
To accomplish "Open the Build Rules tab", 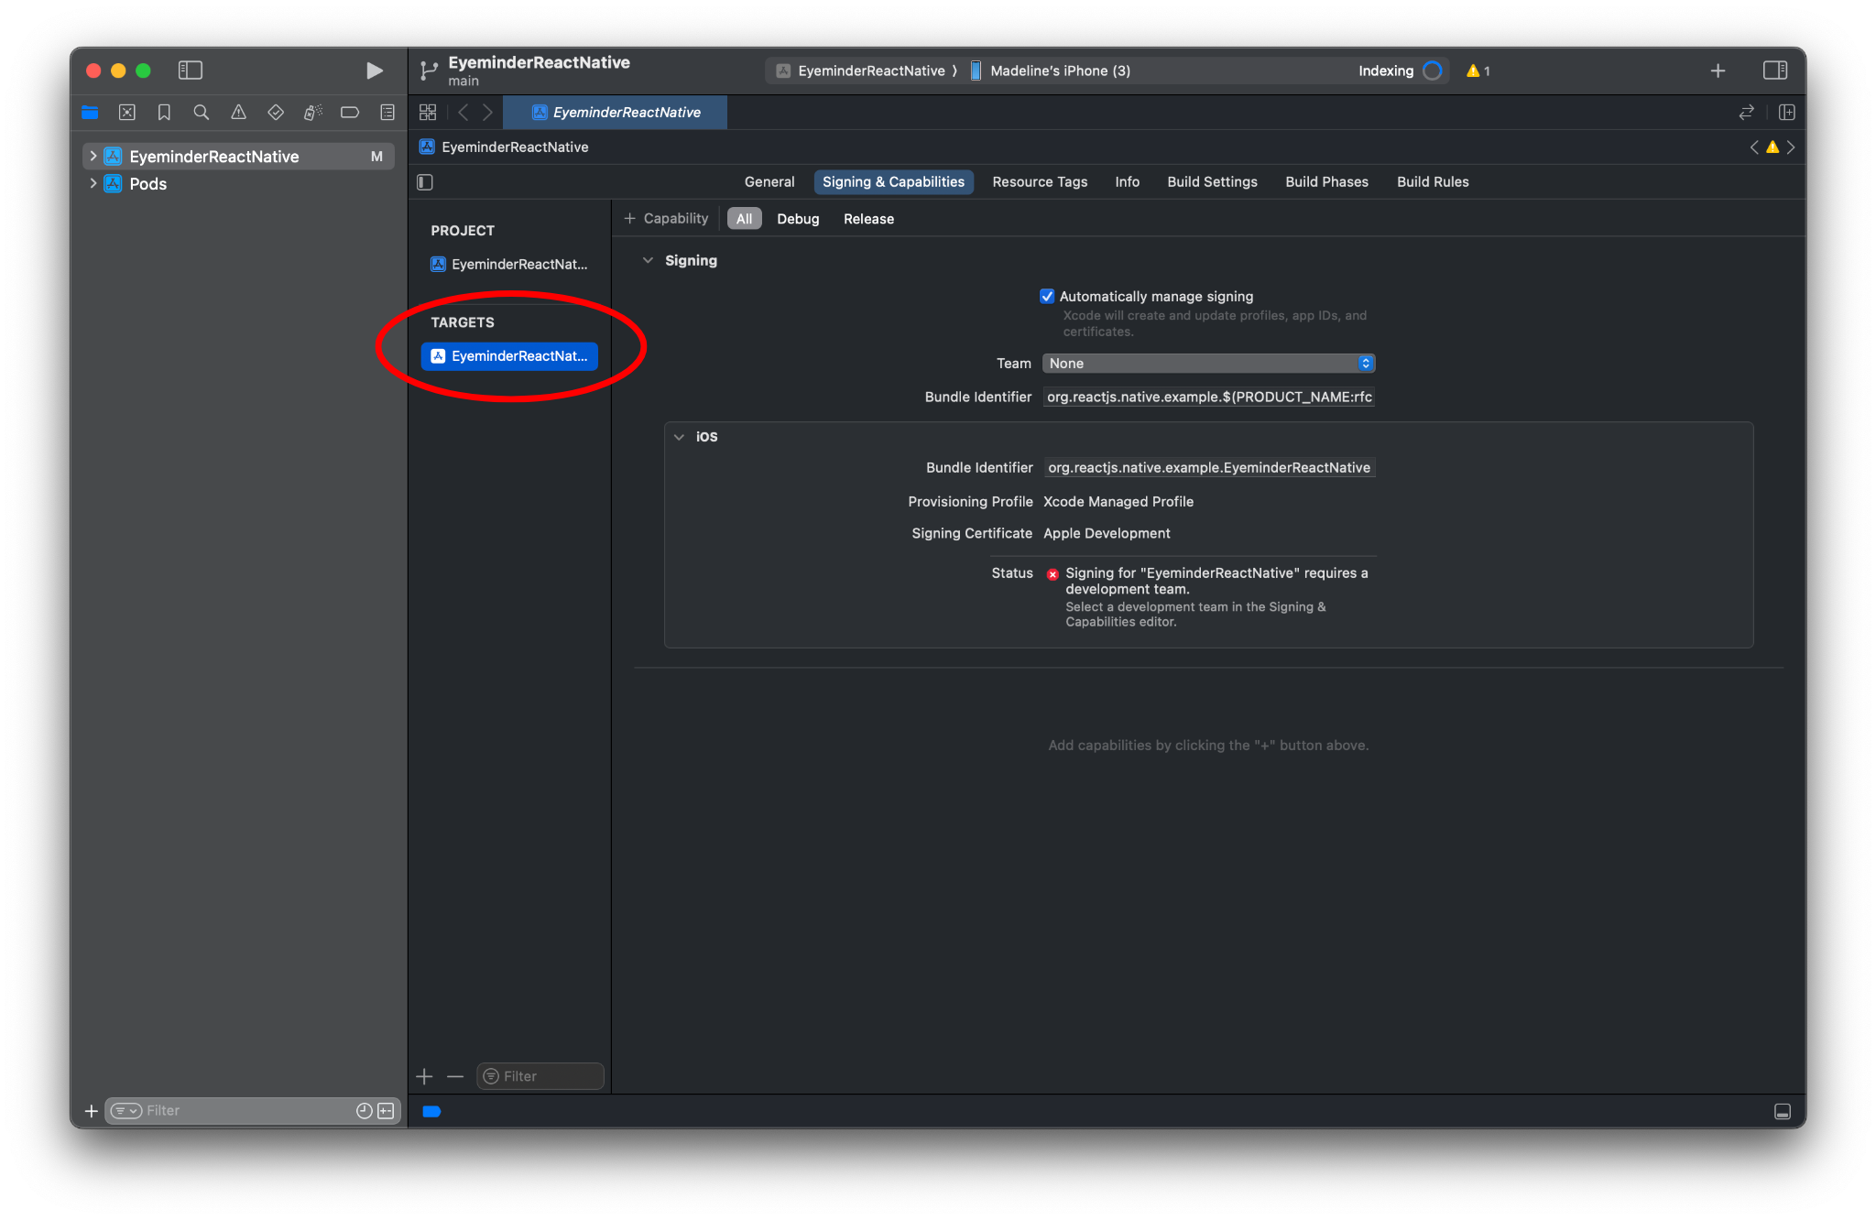I will [1433, 182].
